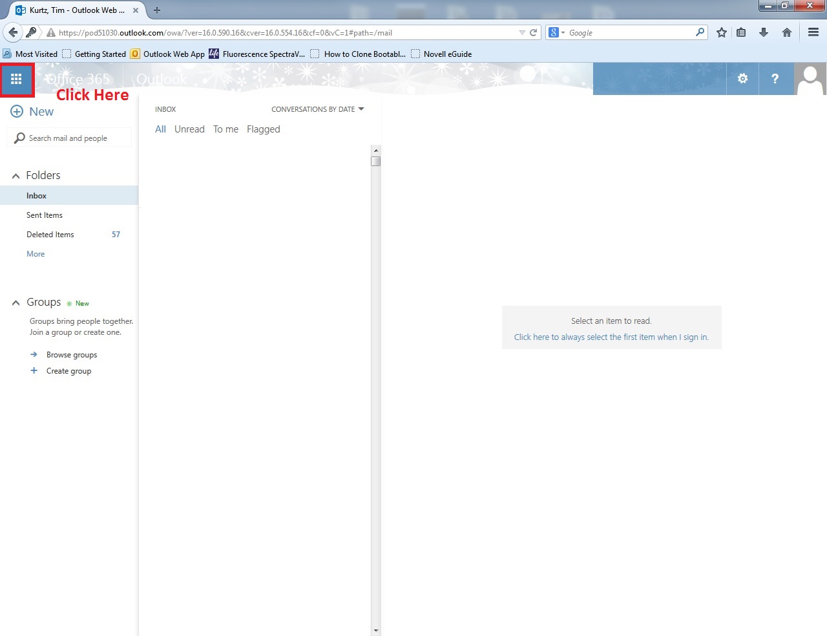This screenshot has height=636, width=827.
Task: Bookmark this page with the star icon
Action: (x=721, y=32)
